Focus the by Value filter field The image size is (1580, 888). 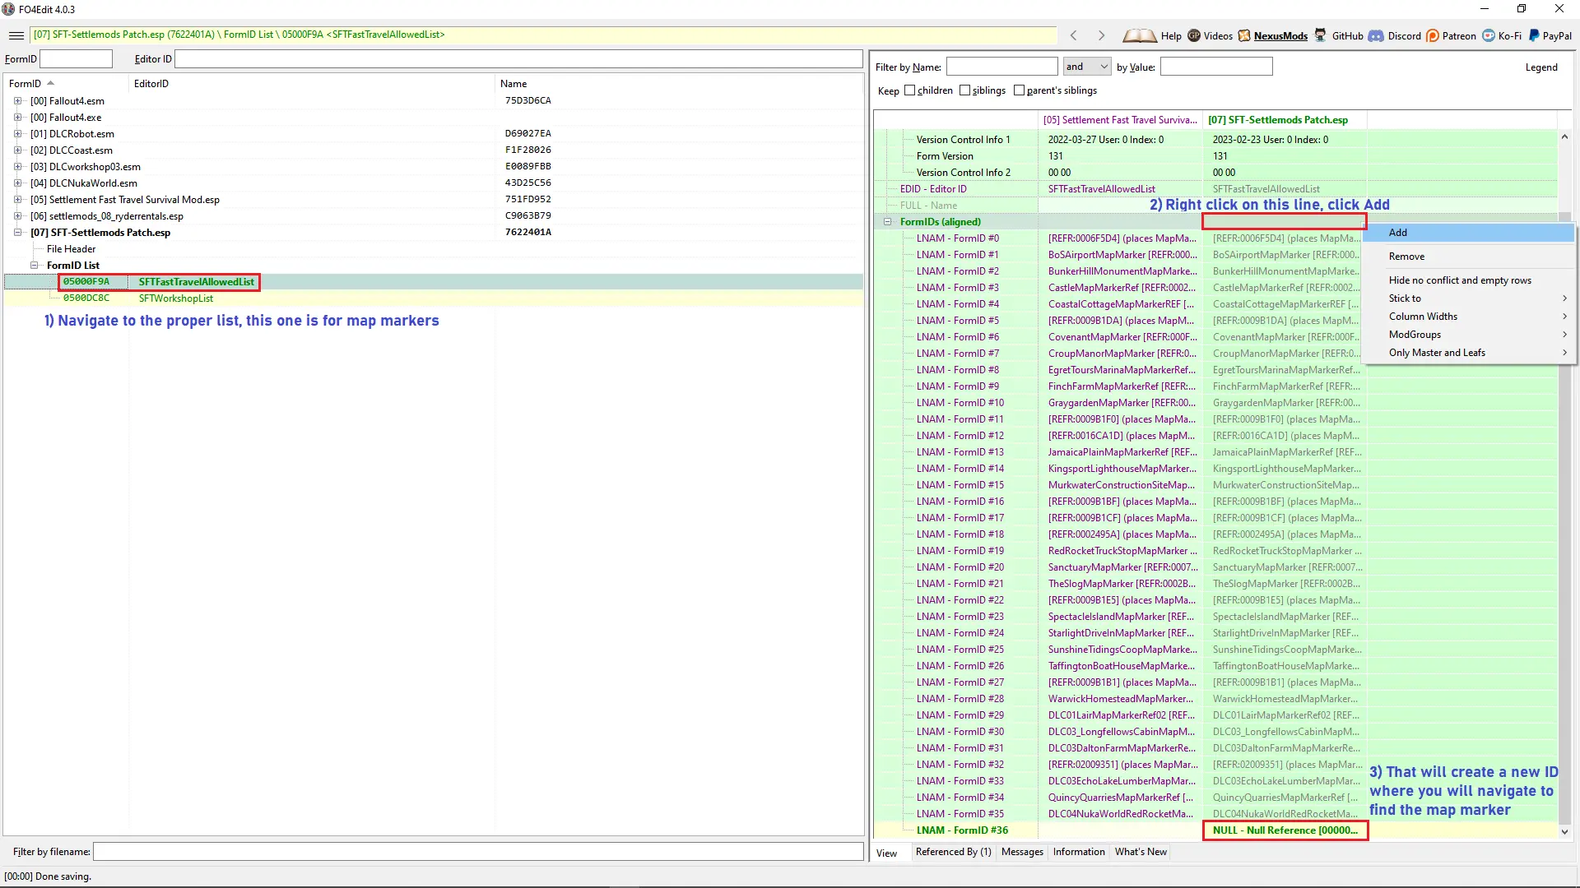pos(1216,67)
